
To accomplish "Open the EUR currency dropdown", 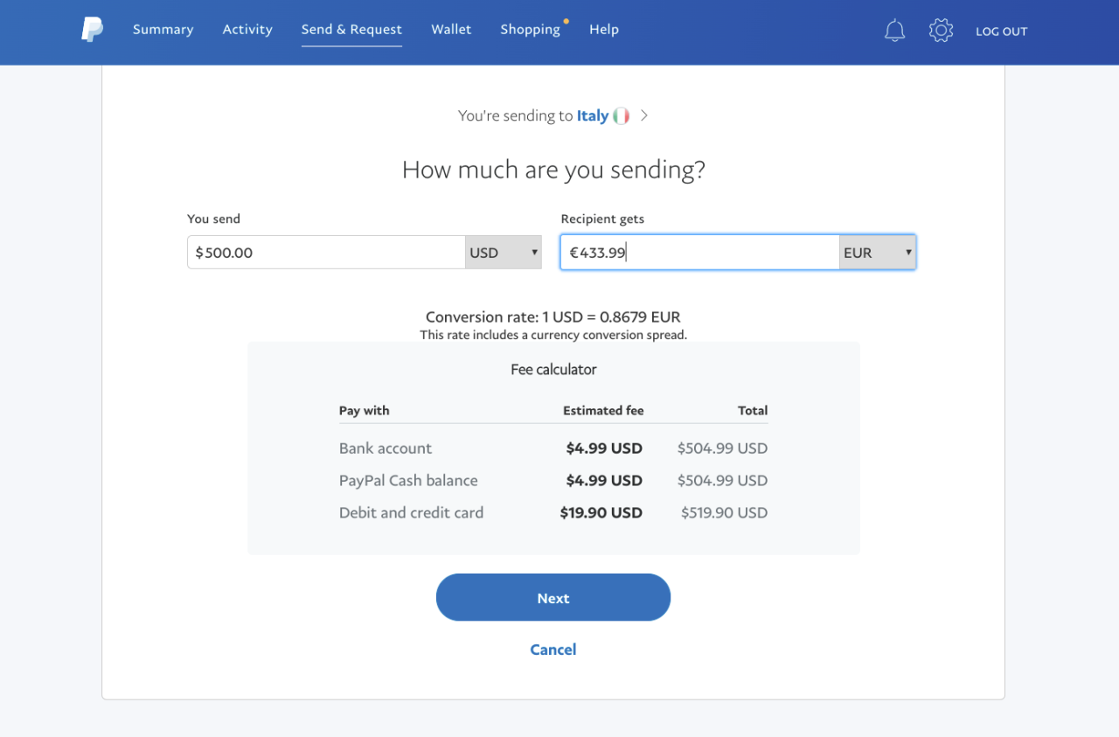I will click(x=878, y=253).
